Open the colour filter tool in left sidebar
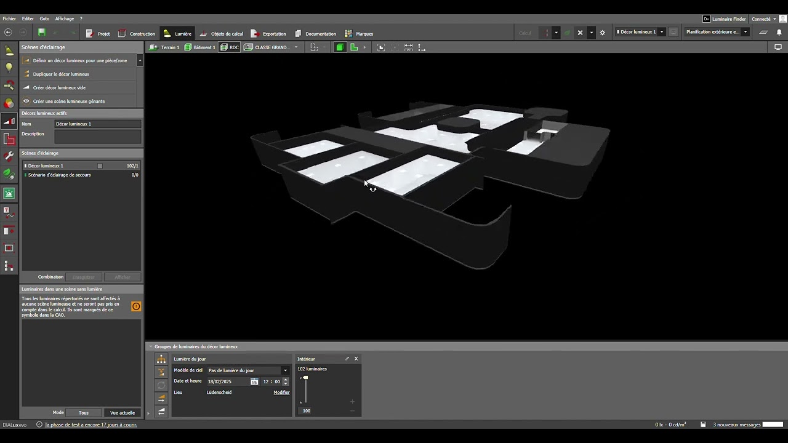 tap(9, 103)
